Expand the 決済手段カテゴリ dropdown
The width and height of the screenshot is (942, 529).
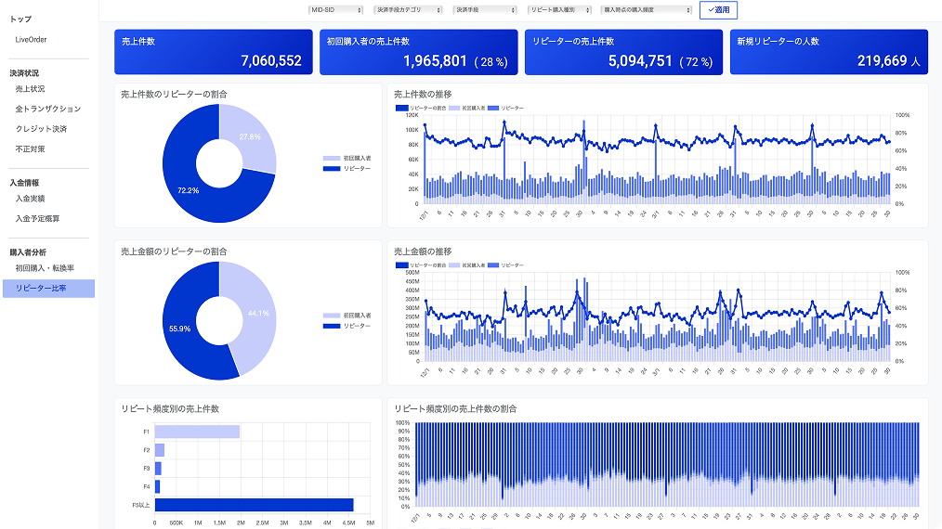coord(408,10)
